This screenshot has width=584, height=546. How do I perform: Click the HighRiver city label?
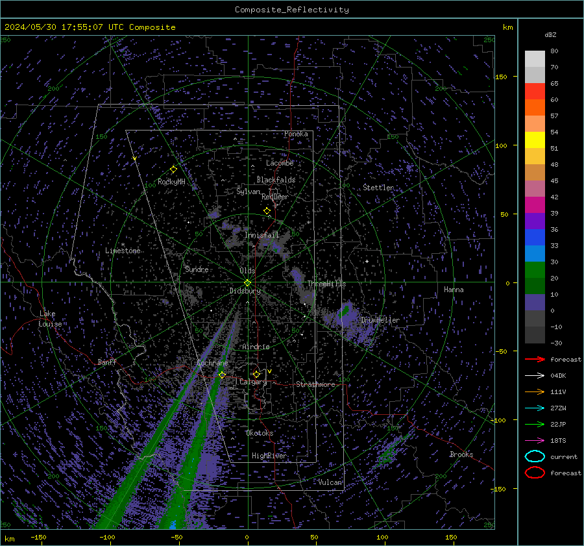tap(269, 456)
